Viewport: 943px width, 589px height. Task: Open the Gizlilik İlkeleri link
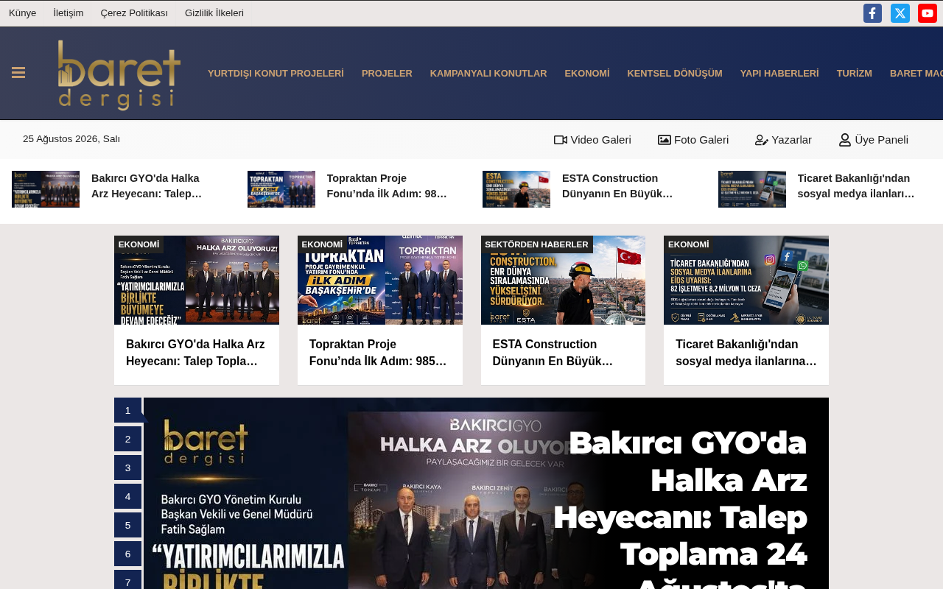214,13
